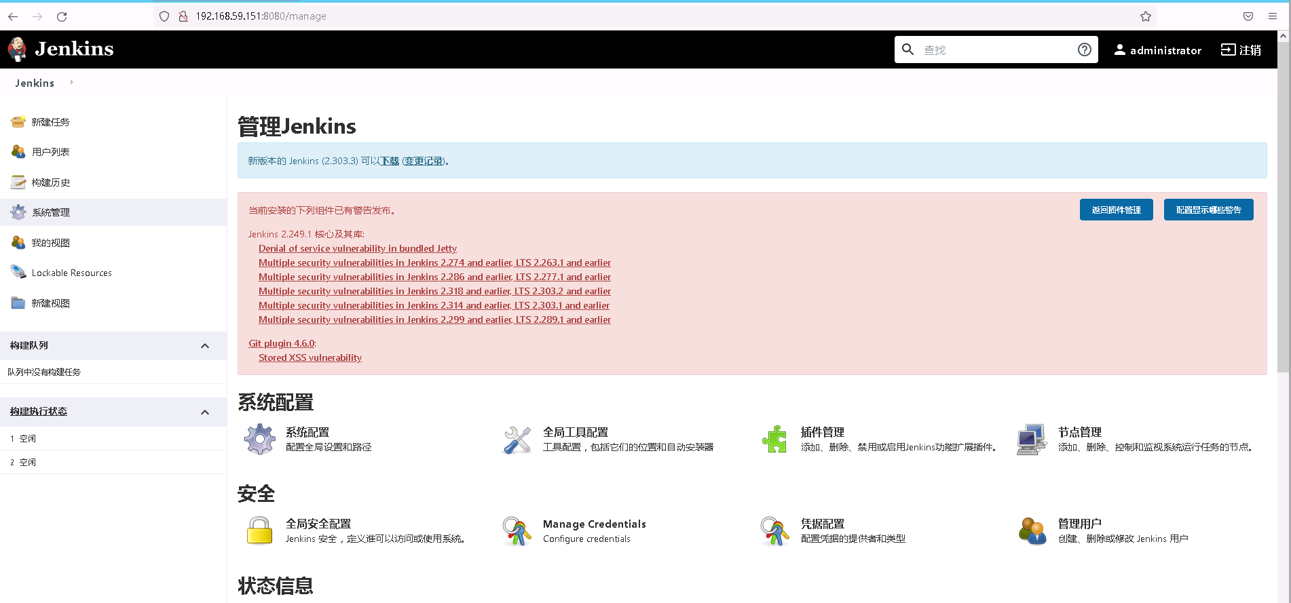Click the 新建任务 icon in sidebar
Viewport: 1291px width, 603px height.
coord(18,122)
